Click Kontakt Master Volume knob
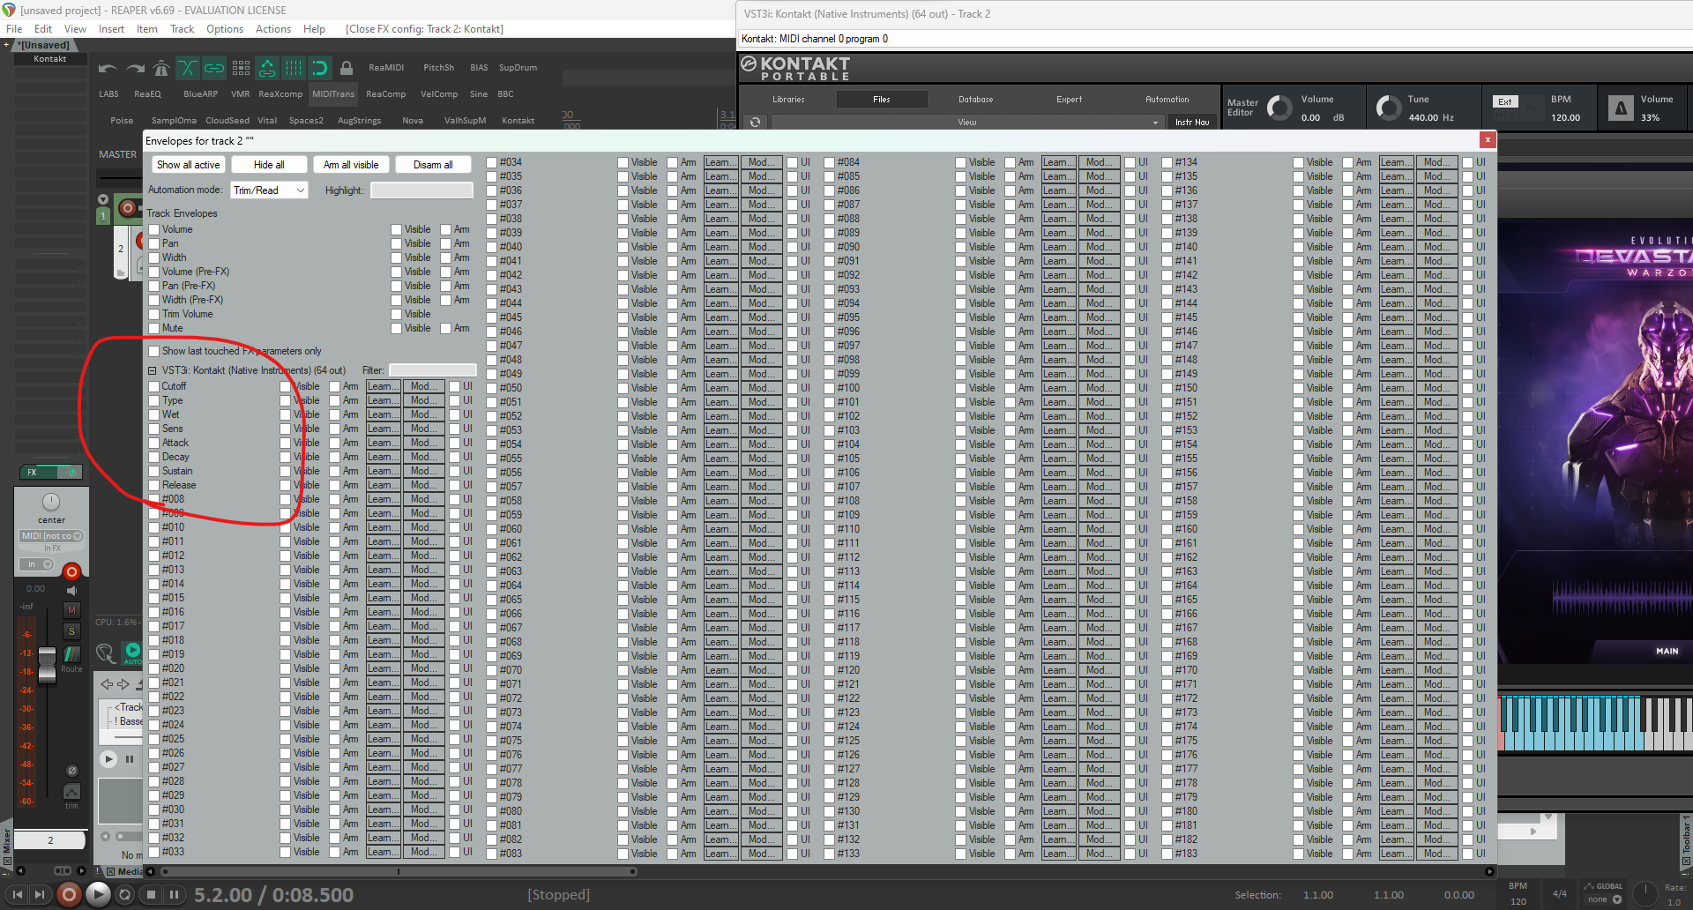Viewport: 1693px width, 910px height. pos(1279,108)
